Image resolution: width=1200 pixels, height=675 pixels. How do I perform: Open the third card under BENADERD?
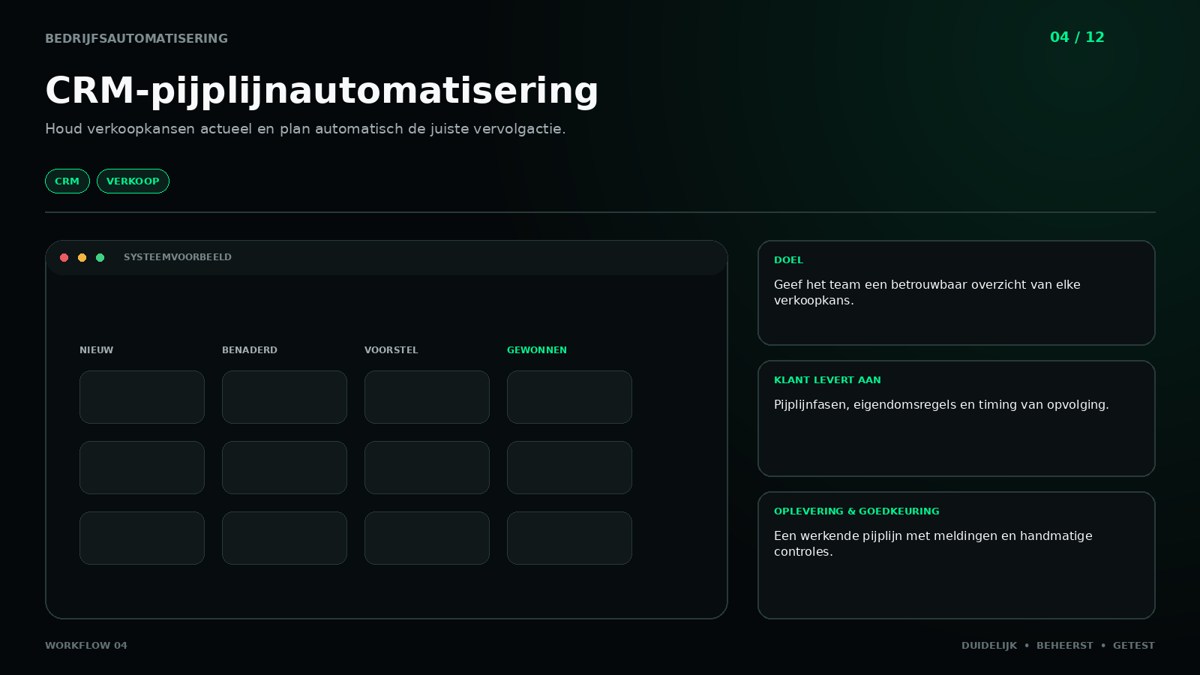(x=284, y=538)
